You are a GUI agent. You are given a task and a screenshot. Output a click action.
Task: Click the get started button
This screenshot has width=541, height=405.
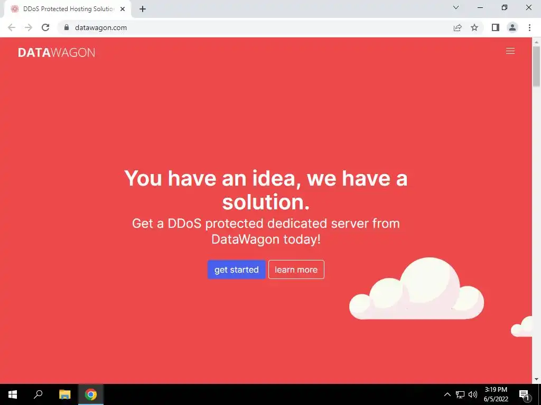coord(236,269)
